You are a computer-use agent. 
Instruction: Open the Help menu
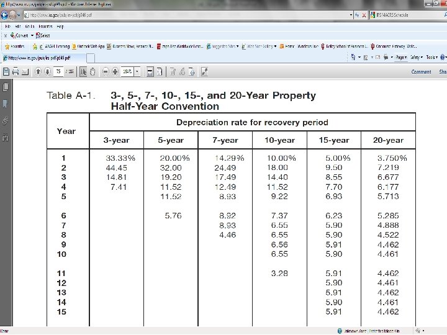pyautogui.click(x=60, y=27)
